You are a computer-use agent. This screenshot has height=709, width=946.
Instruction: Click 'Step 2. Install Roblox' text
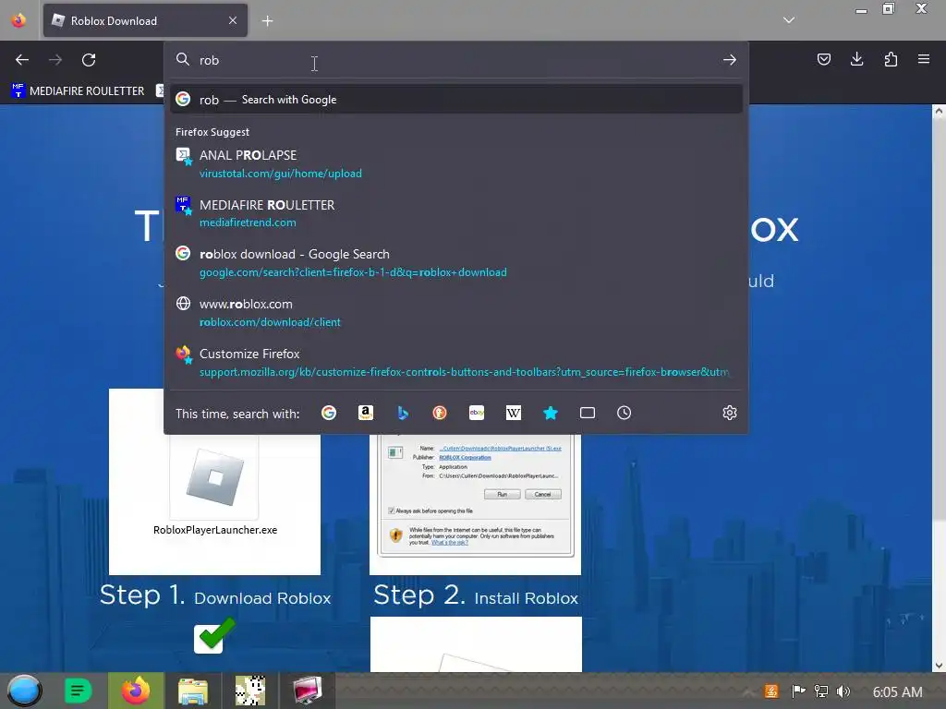(476, 595)
